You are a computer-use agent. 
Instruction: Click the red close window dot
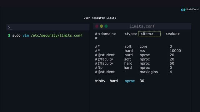97,26
